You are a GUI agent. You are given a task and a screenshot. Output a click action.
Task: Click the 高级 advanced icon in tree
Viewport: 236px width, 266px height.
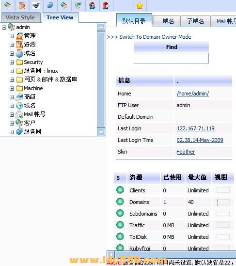tap(19, 97)
